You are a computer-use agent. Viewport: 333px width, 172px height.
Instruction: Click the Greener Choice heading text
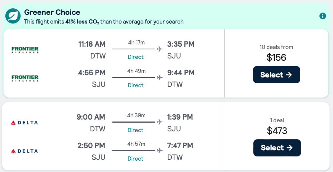(x=52, y=12)
